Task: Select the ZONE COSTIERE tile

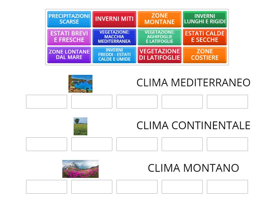Action: coord(205,55)
